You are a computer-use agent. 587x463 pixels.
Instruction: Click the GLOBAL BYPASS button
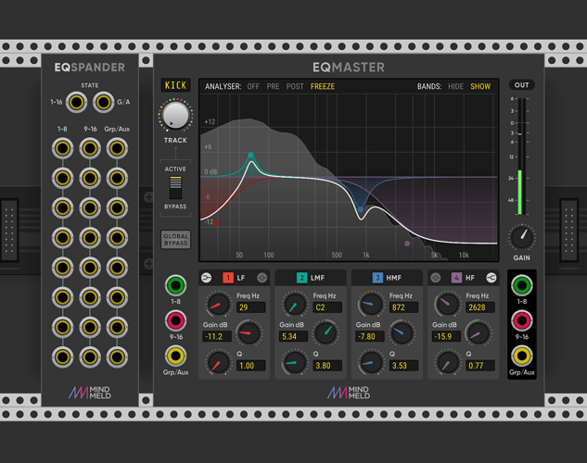[x=175, y=240]
